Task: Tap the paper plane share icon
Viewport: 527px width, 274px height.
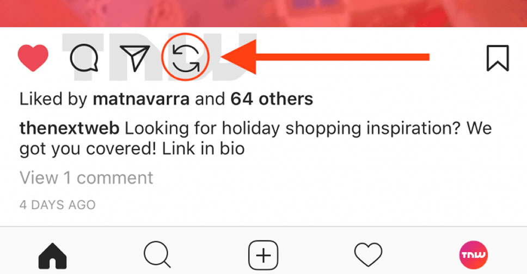Action: (x=135, y=58)
